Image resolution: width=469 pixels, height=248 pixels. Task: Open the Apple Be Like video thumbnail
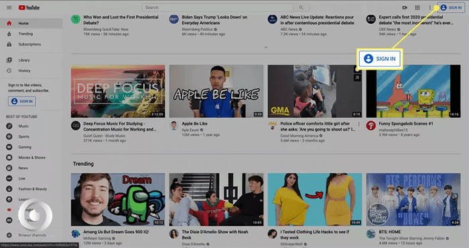(216, 92)
